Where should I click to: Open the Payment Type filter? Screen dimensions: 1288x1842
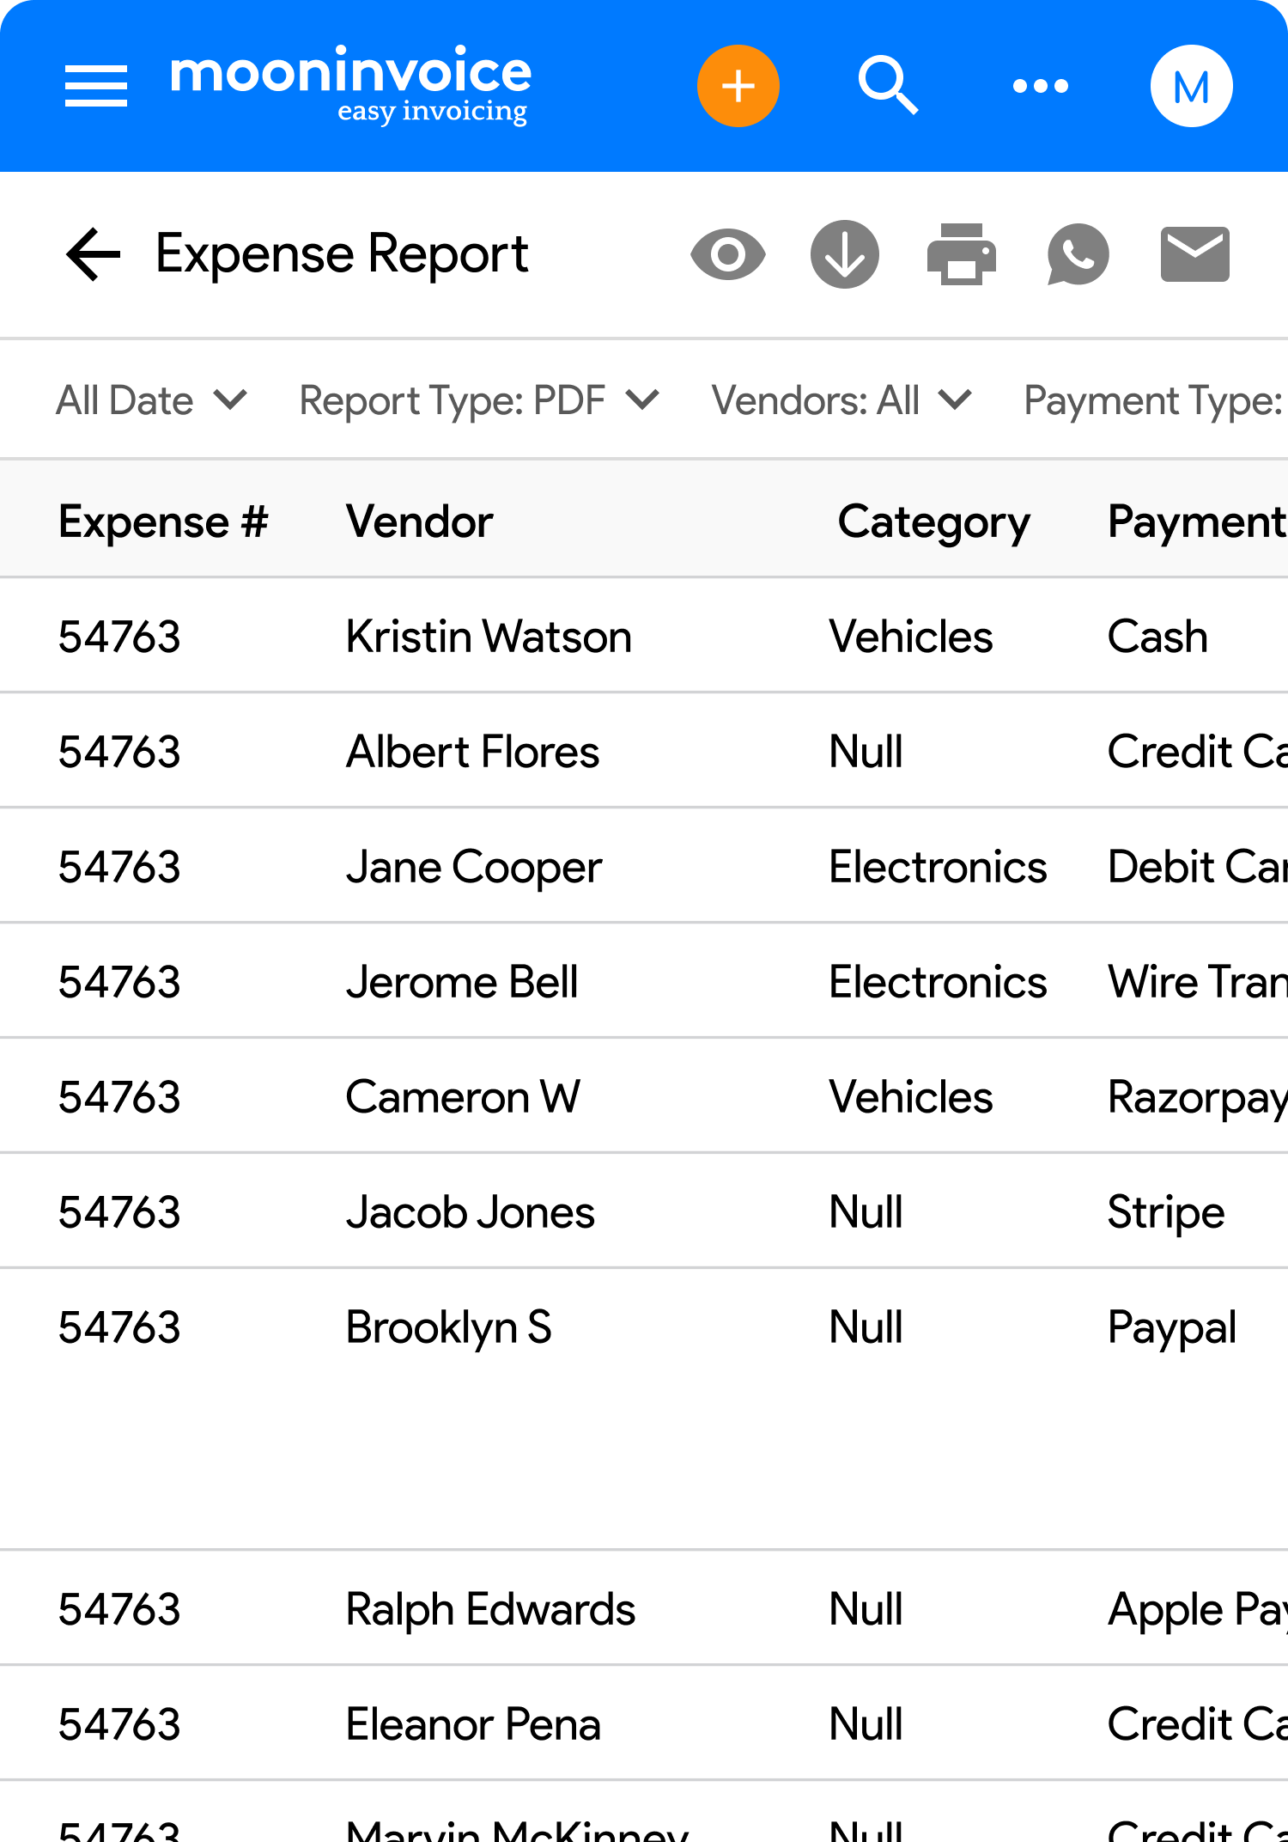[x=1153, y=400]
